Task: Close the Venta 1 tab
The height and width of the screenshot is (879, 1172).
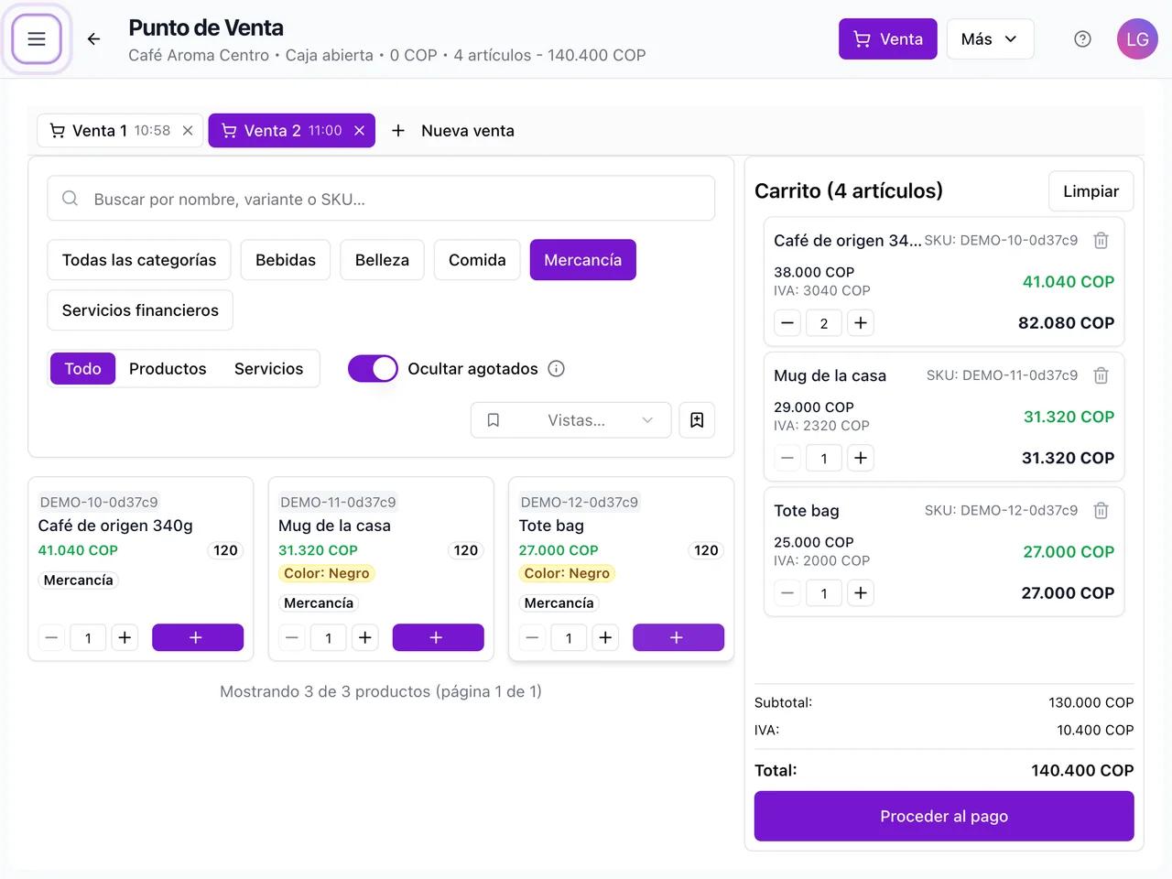Action: [188, 131]
